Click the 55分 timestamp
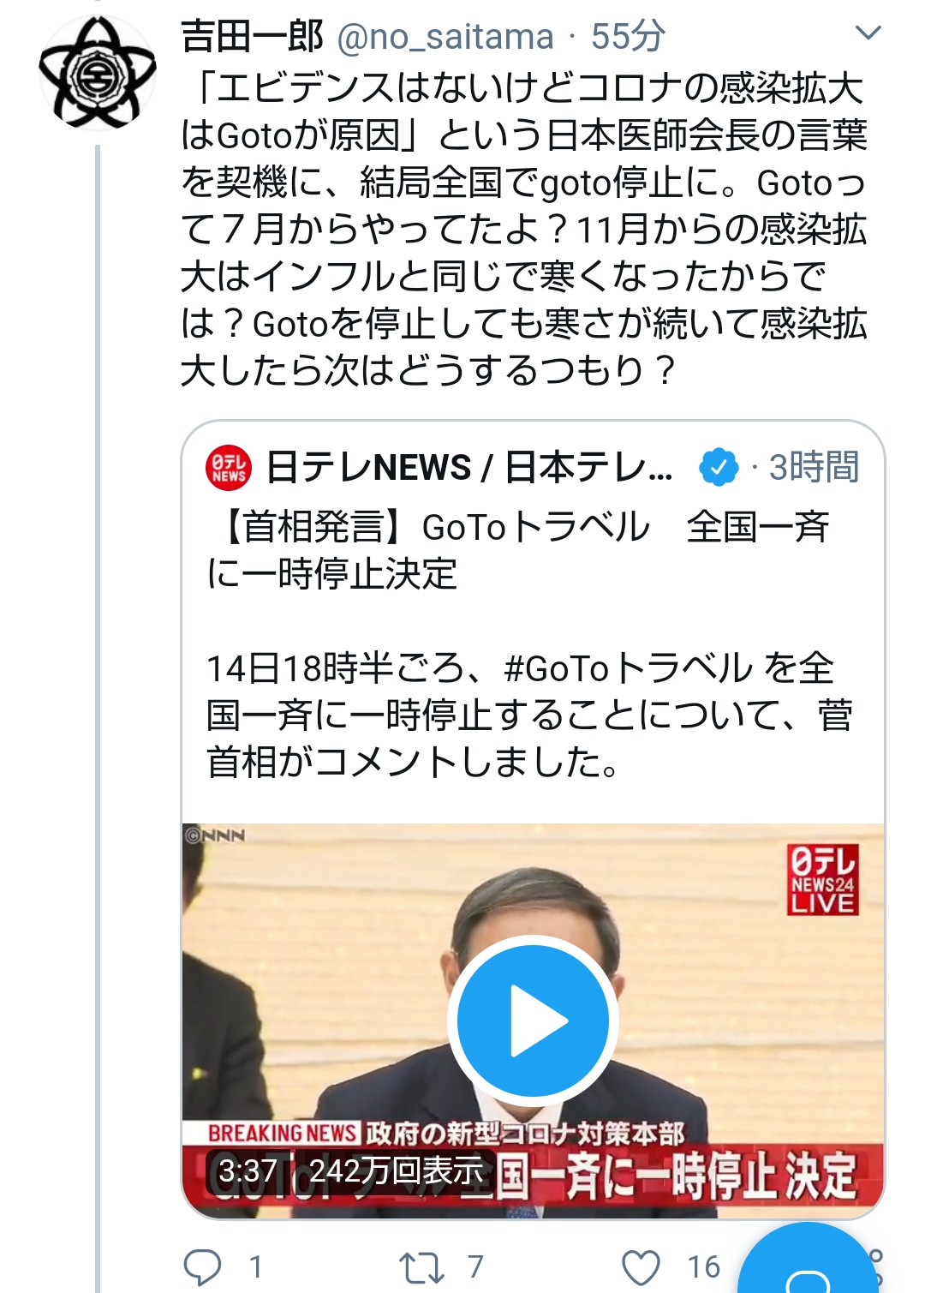 pos(628,37)
